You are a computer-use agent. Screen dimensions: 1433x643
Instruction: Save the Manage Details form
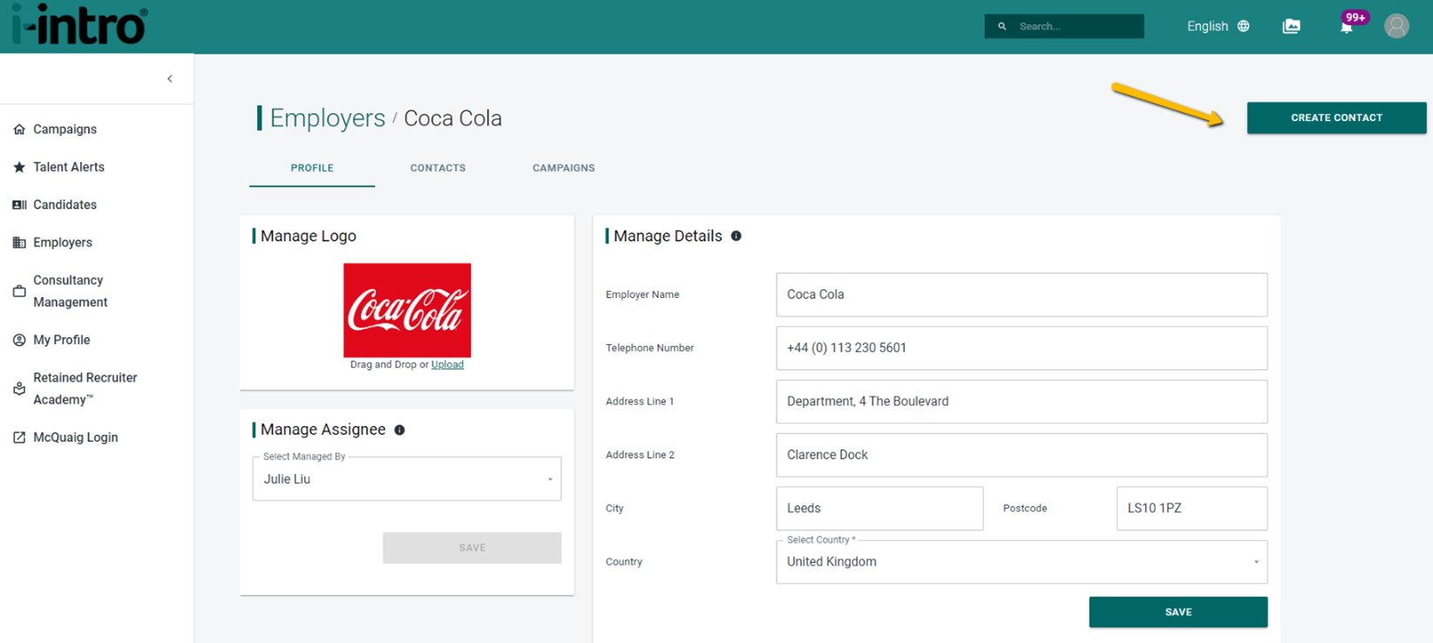1178,612
